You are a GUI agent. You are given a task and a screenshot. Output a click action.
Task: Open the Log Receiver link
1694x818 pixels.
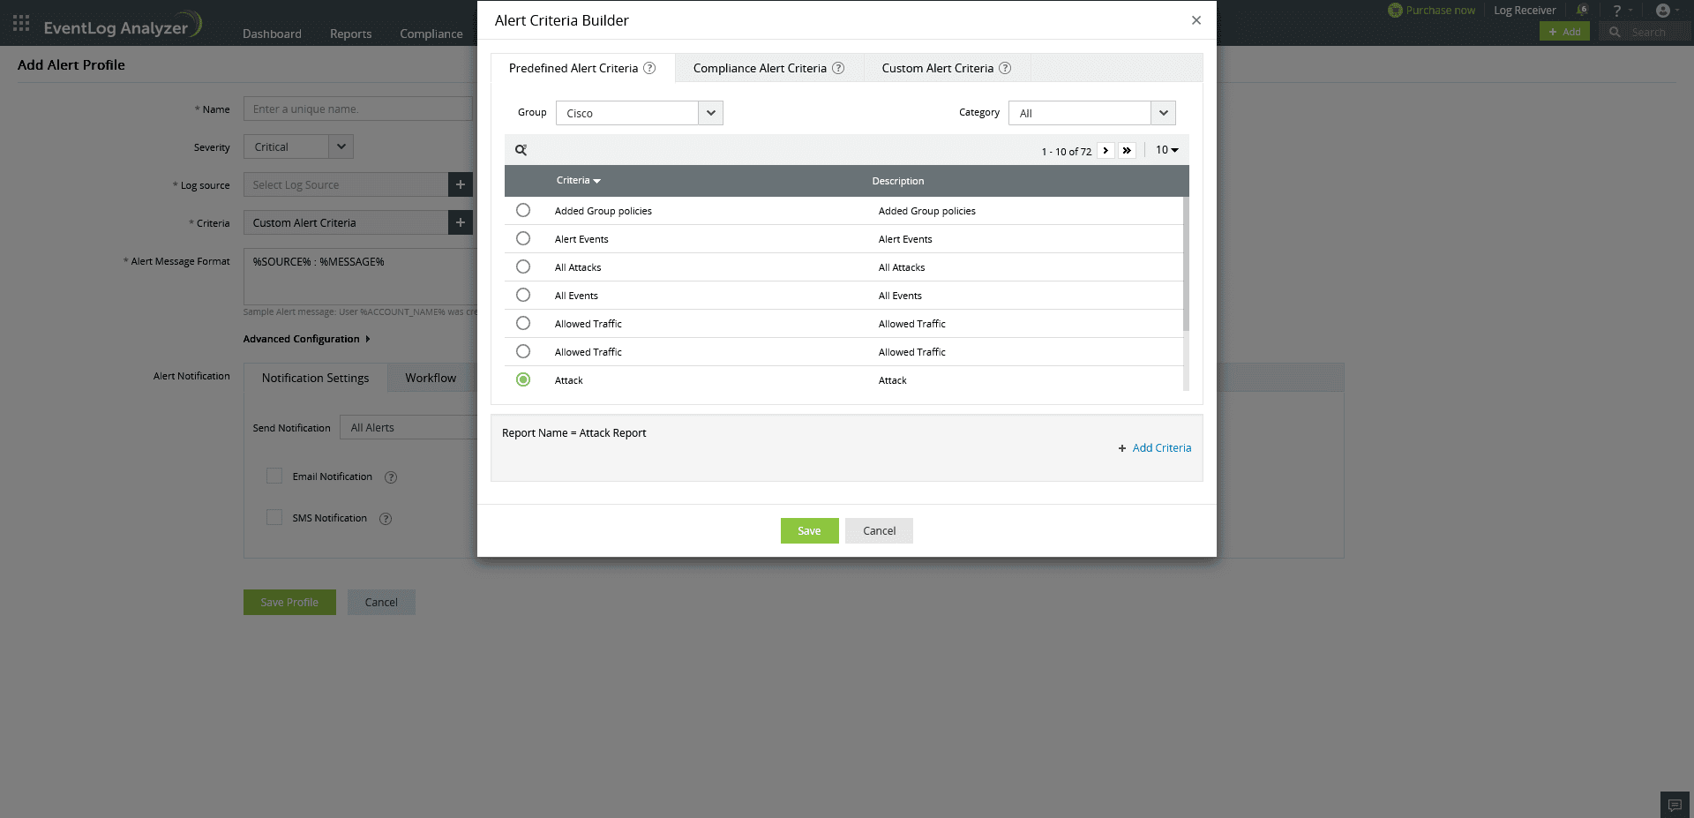[x=1525, y=11]
